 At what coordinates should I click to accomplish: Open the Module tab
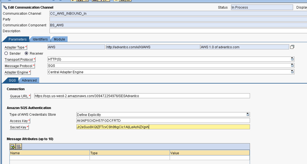point(59,39)
